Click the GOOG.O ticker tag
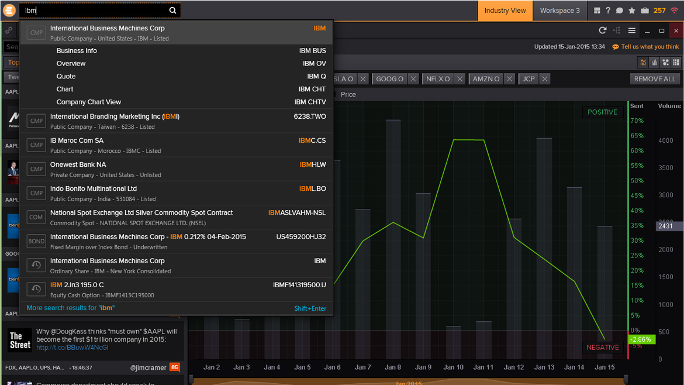This screenshot has height=385, width=684. pyautogui.click(x=389, y=79)
